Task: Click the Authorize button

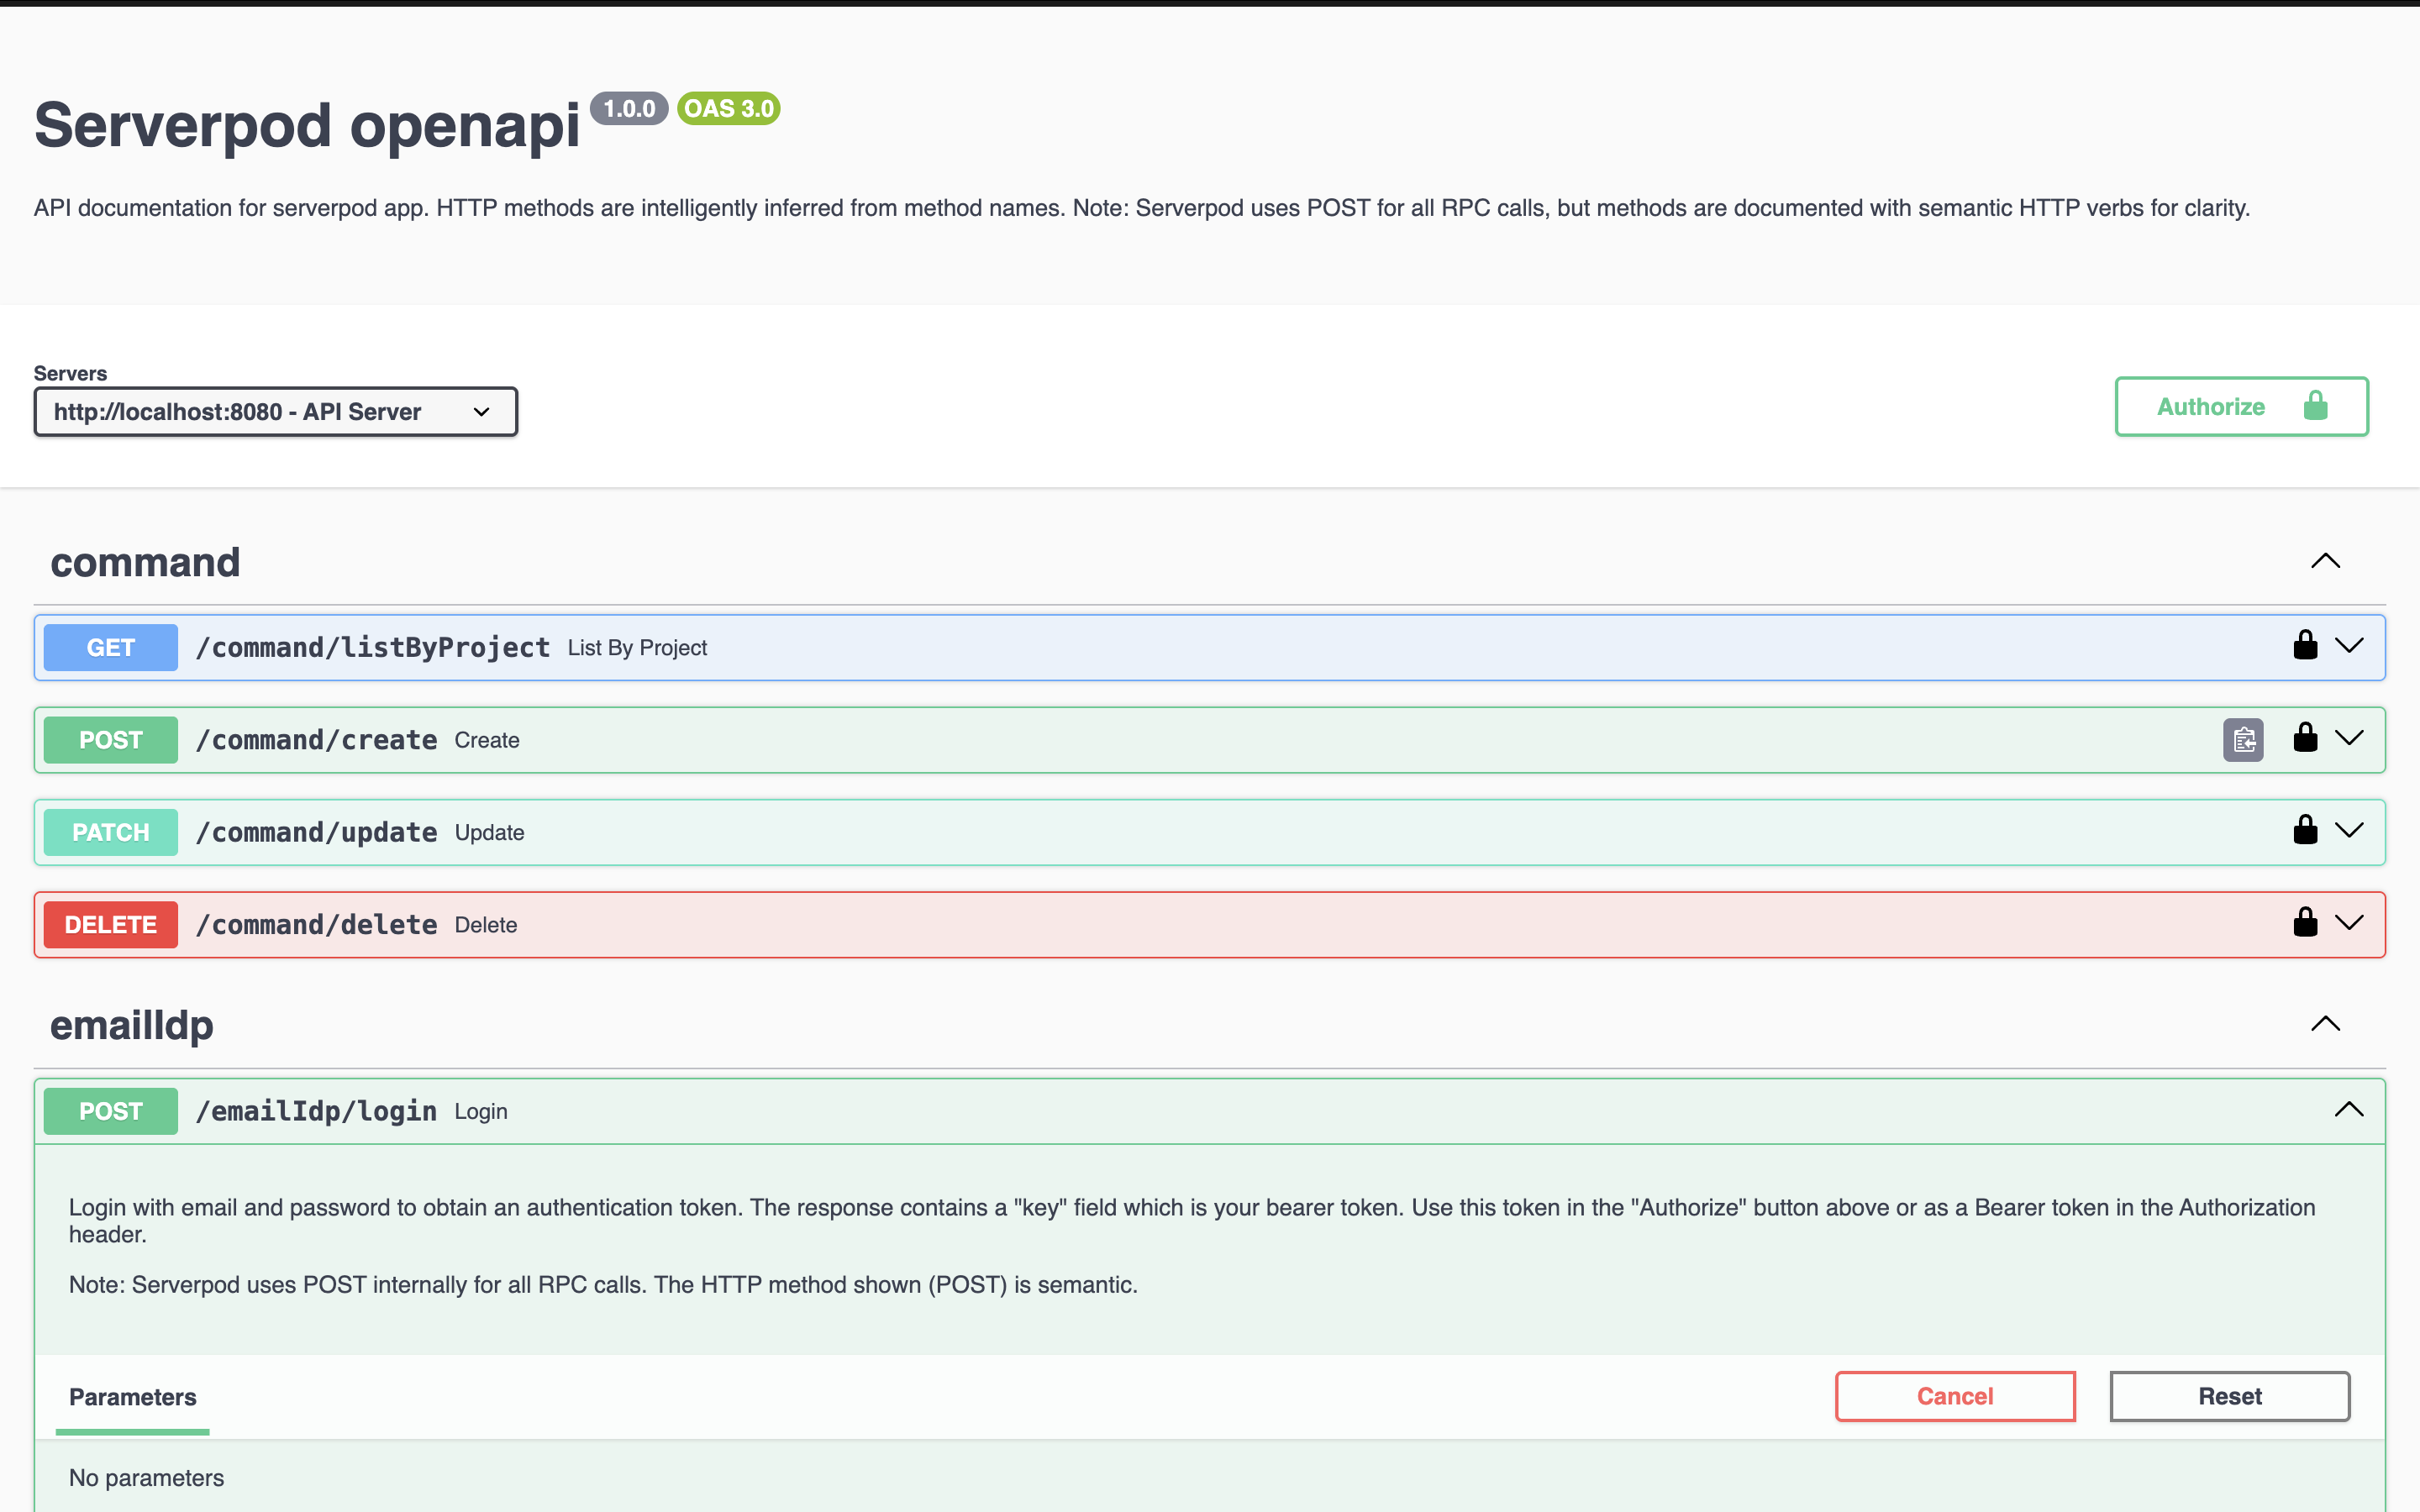Action: tap(2241, 407)
